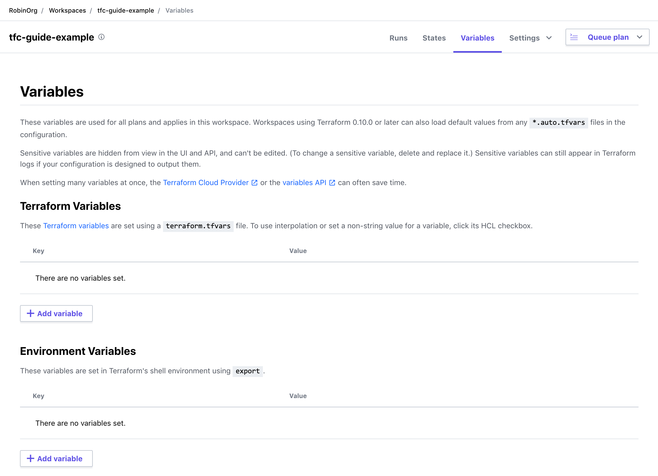The image size is (658, 476).
Task: Open the States tab
Action: click(434, 38)
